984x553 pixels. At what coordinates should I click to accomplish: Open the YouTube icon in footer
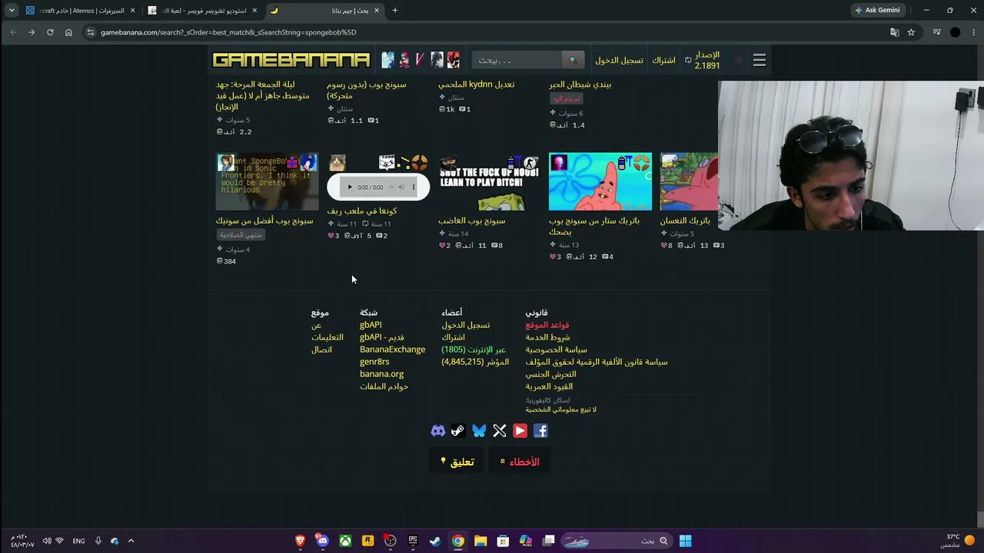tap(520, 431)
